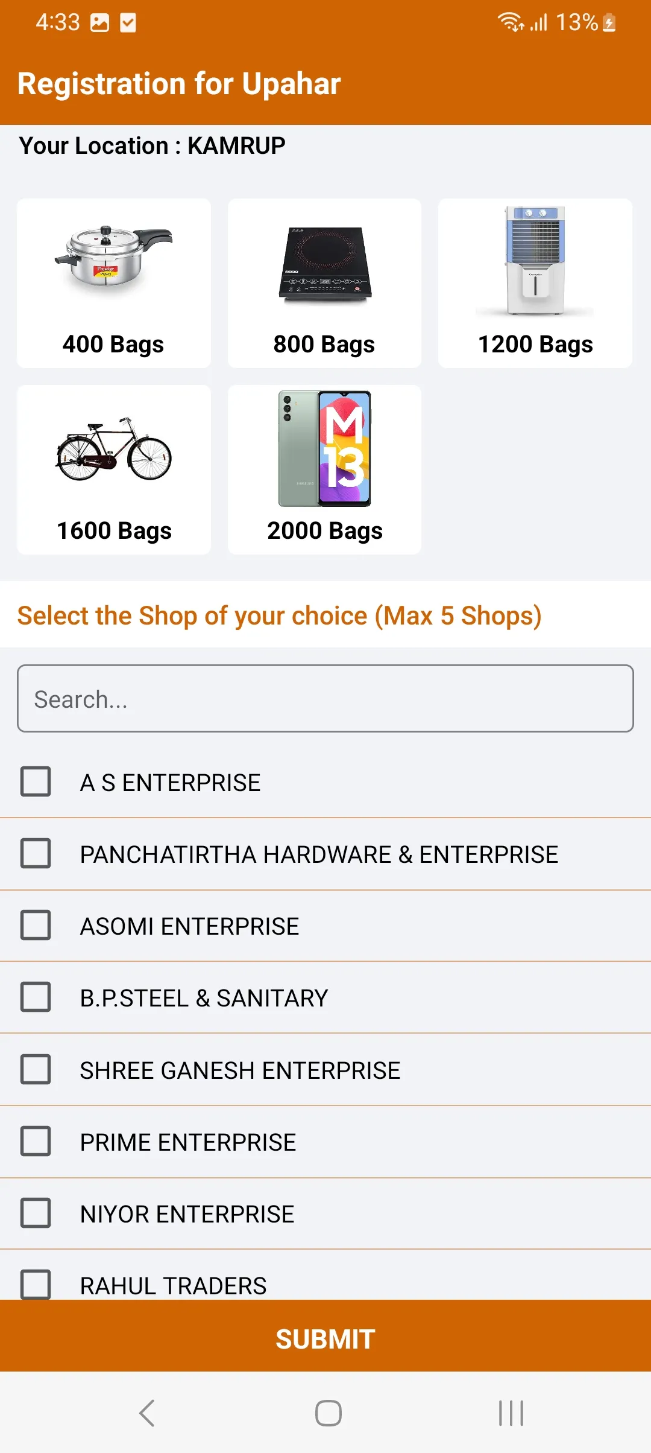This screenshot has height=1453, width=651.
Task: Pick the bicycle 1600 Bags reward
Action: point(113,469)
